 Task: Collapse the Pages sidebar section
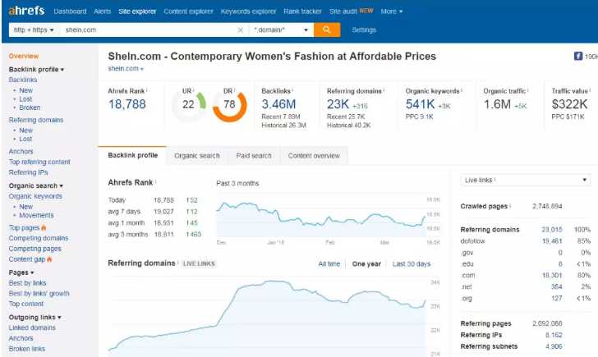21,272
